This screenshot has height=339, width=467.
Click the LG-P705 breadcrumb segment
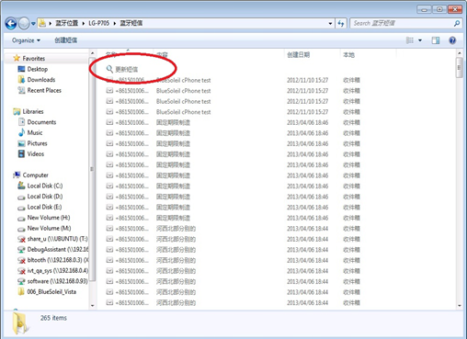pyautogui.click(x=98, y=23)
